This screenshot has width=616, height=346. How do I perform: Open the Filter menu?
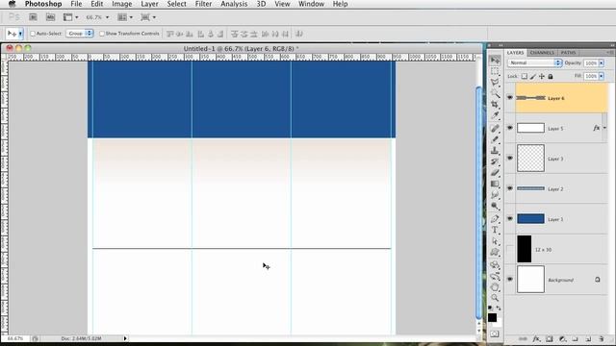click(x=203, y=4)
